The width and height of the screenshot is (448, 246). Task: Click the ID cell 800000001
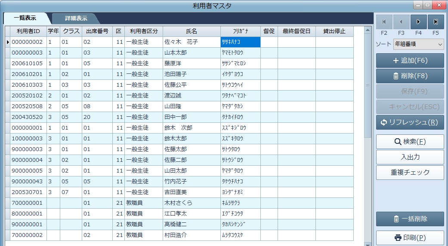[x=28, y=213]
